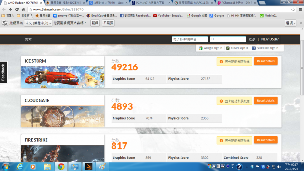This screenshot has width=304, height=171.
Task: Click the Cloud Gate score 4893
Action: tap(122, 106)
